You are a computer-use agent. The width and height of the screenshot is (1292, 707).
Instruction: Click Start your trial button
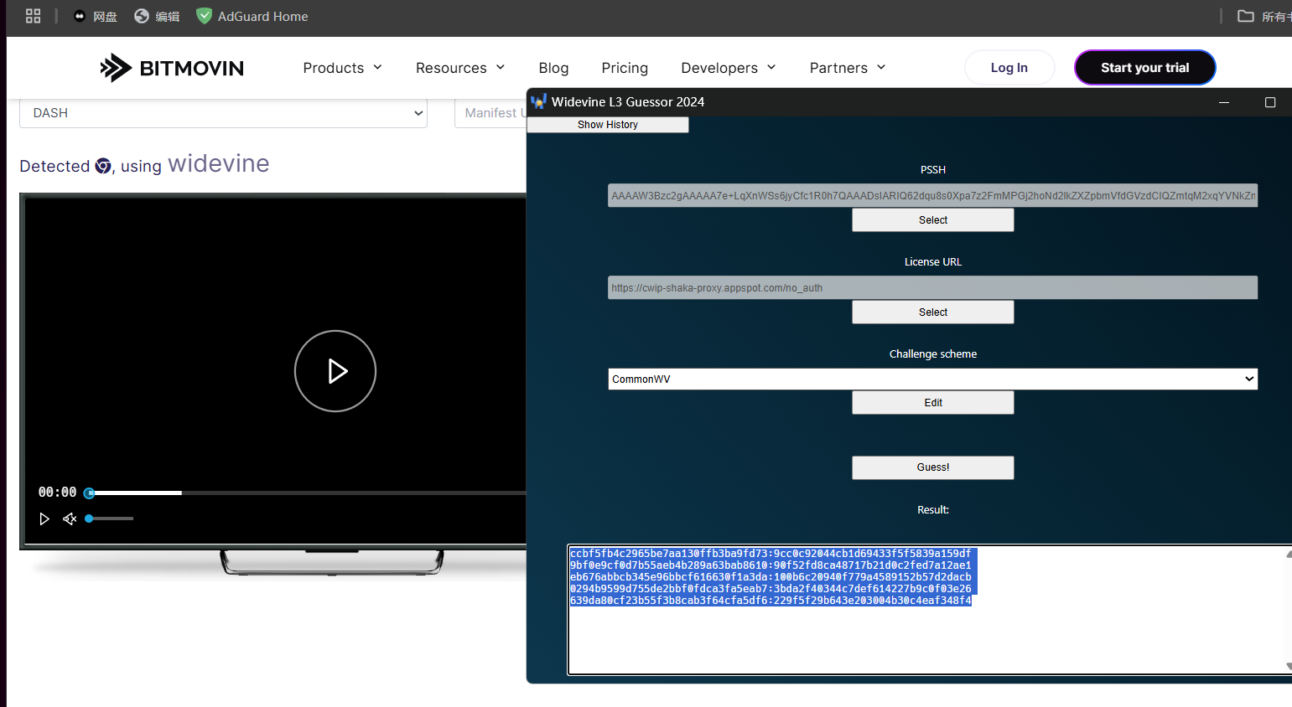1145,68
